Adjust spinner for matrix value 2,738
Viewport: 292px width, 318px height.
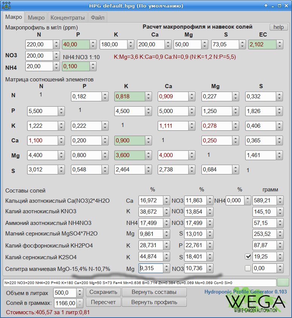tap(192, 170)
